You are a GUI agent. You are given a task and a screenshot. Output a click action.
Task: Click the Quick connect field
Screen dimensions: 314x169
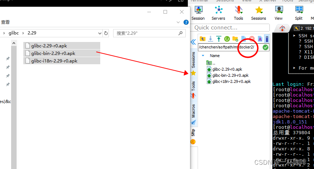point(230,28)
